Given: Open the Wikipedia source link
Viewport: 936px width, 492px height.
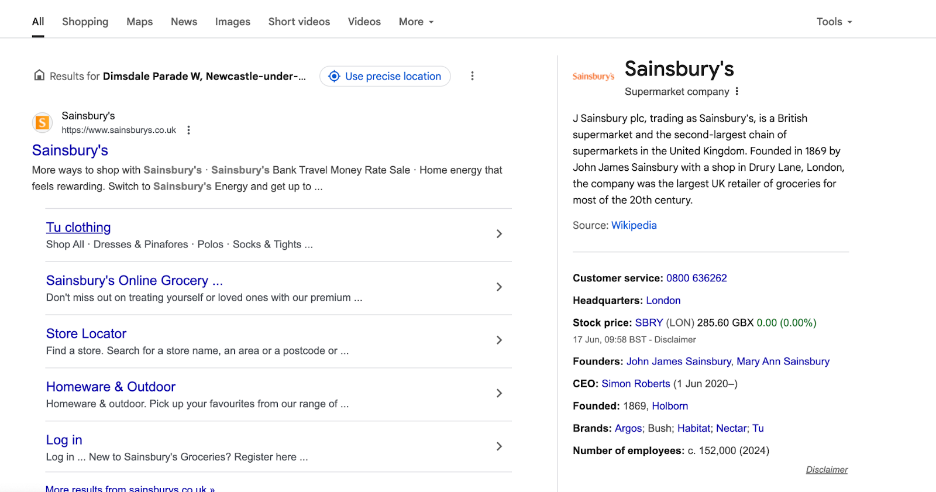Looking at the screenshot, I should tap(634, 225).
